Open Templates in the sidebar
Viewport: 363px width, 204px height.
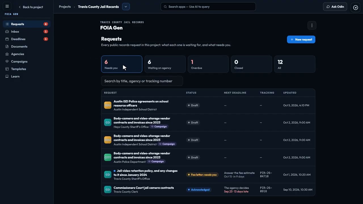[x=27, y=69]
